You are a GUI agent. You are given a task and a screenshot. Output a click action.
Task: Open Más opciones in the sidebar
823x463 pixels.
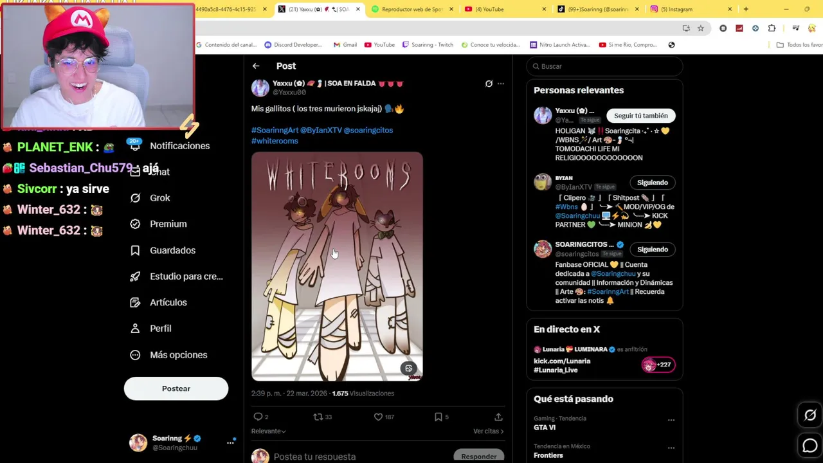click(168, 355)
